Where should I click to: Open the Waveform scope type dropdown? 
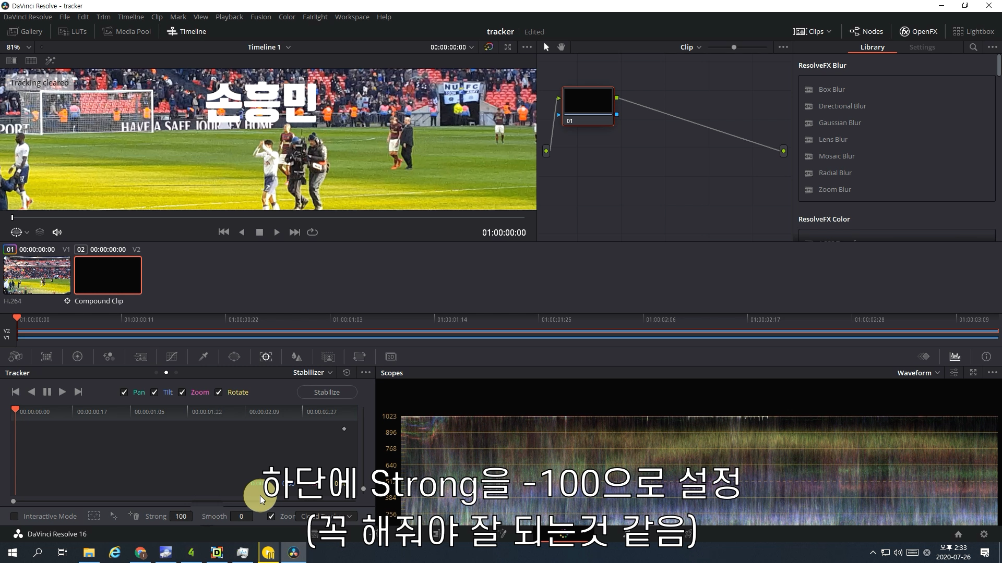point(918,373)
